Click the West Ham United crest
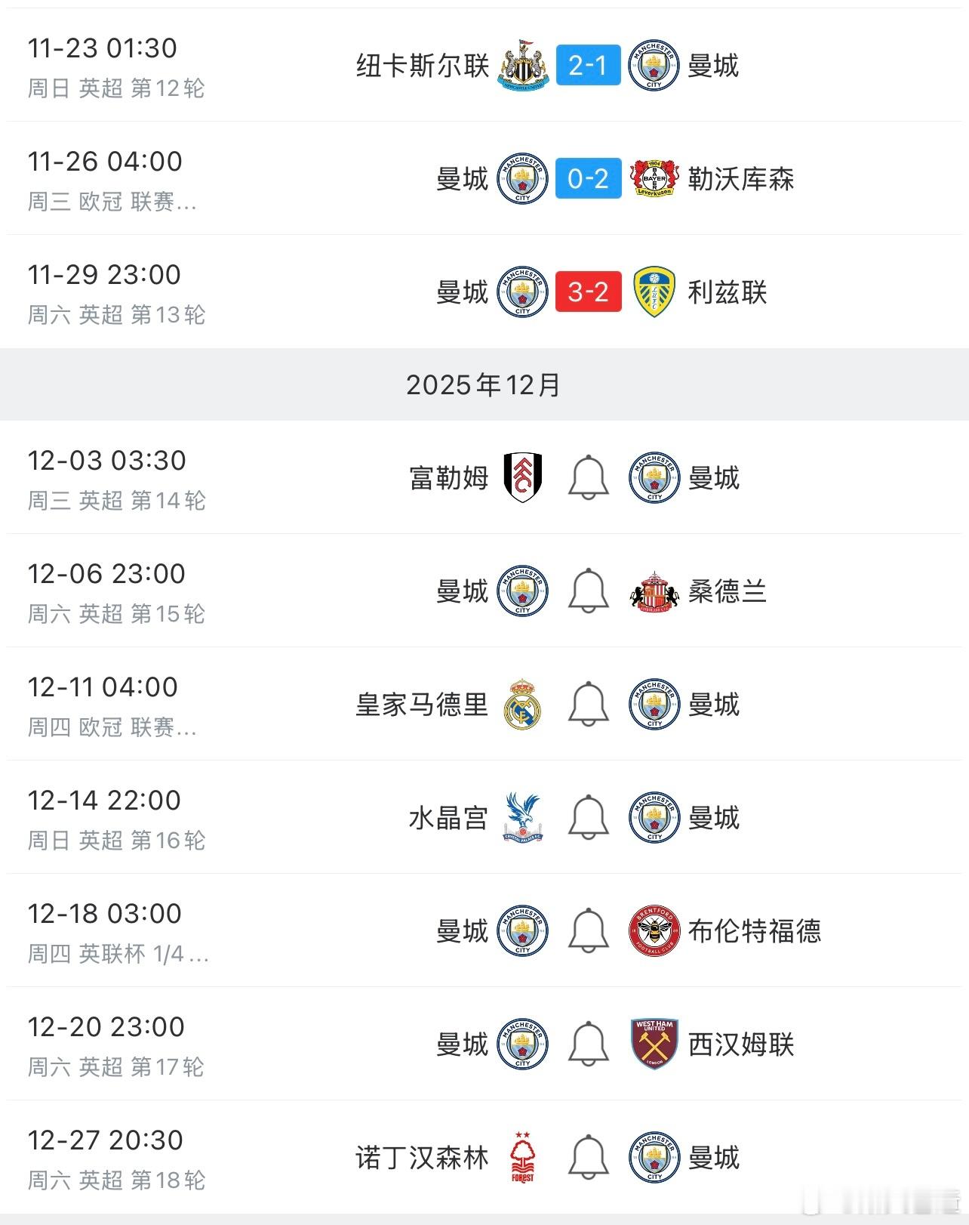 click(x=654, y=1044)
